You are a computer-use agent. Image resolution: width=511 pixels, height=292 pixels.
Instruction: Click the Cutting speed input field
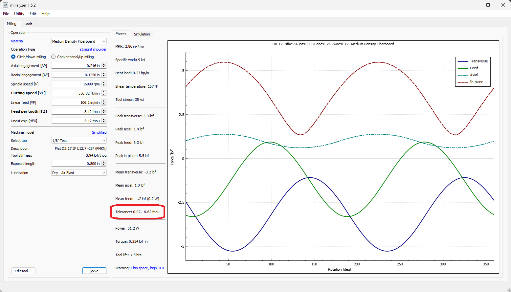pos(76,93)
